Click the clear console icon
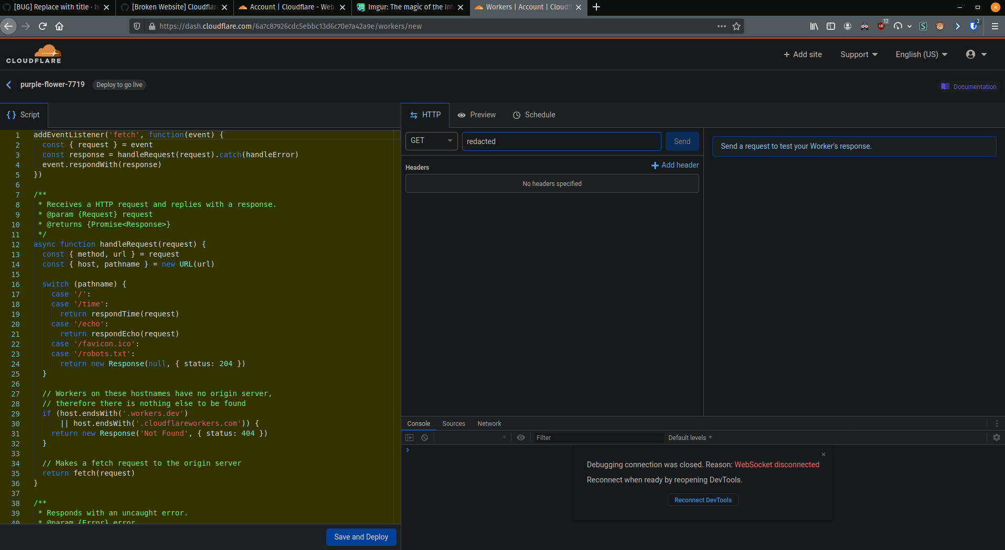Screen dimensions: 1005x550 pyautogui.click(x=424, y=437)
